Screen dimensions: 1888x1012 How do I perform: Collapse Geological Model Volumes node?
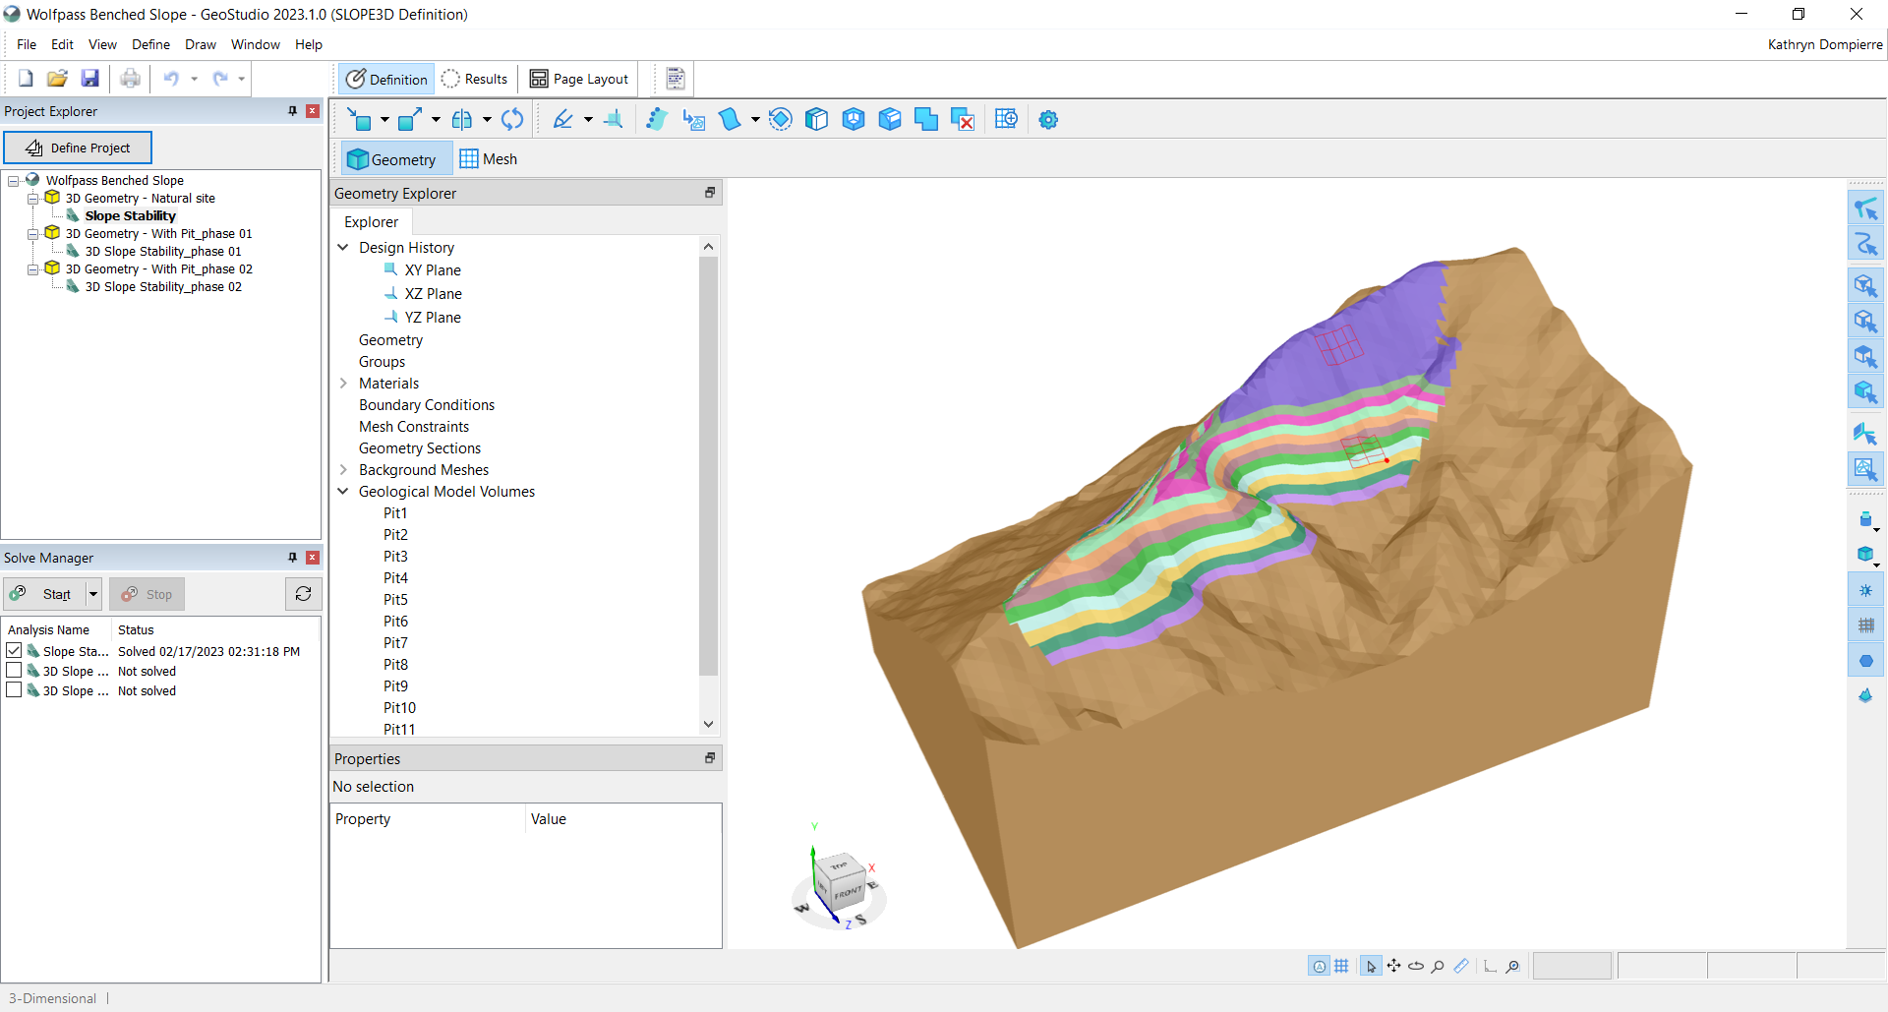coord(343,492)
